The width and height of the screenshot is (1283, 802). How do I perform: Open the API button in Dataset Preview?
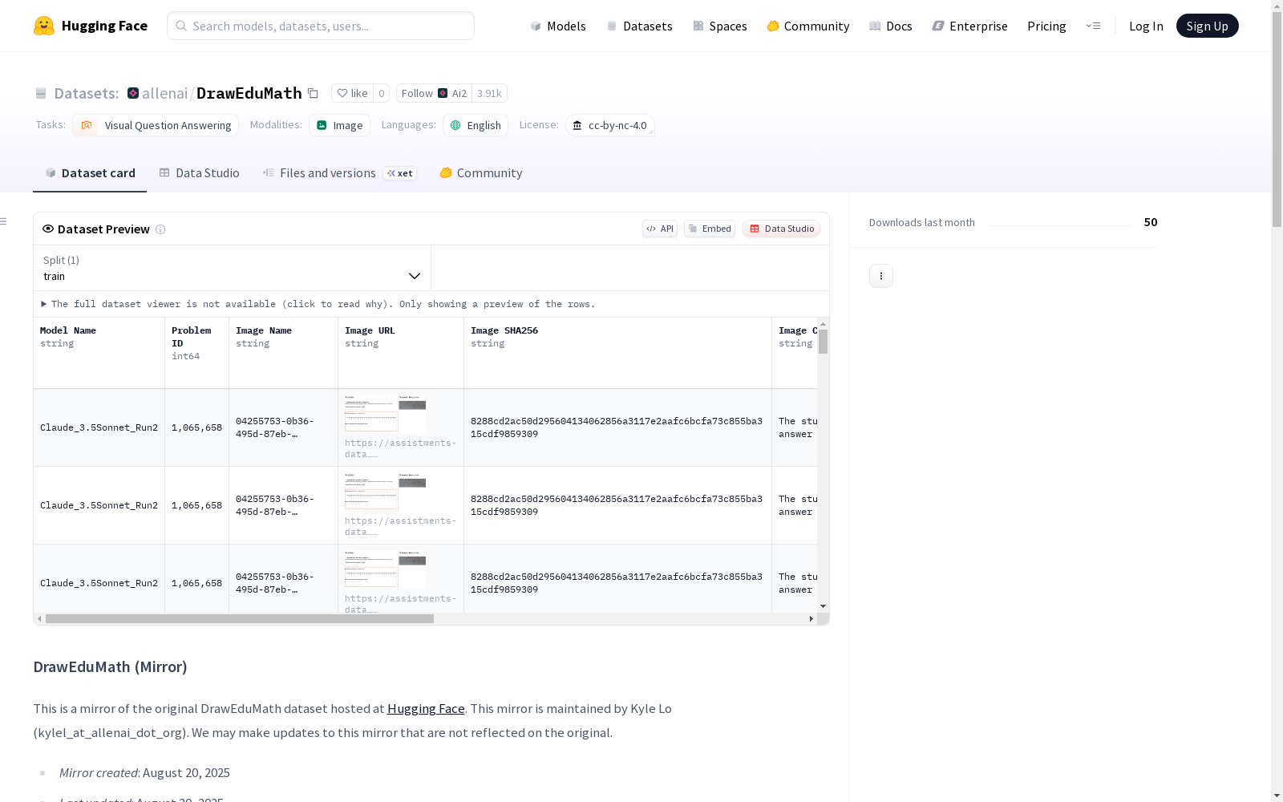[660, 229]
